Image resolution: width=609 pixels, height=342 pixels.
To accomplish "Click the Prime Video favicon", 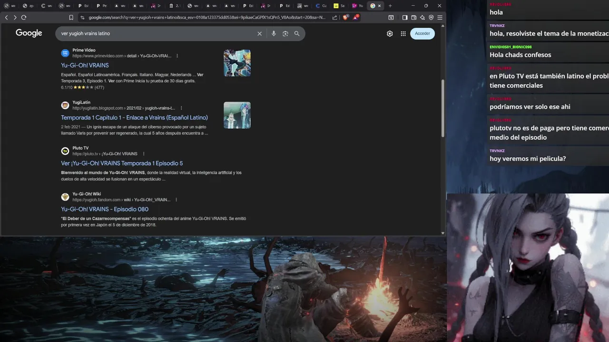I will (x=65, y=53).
